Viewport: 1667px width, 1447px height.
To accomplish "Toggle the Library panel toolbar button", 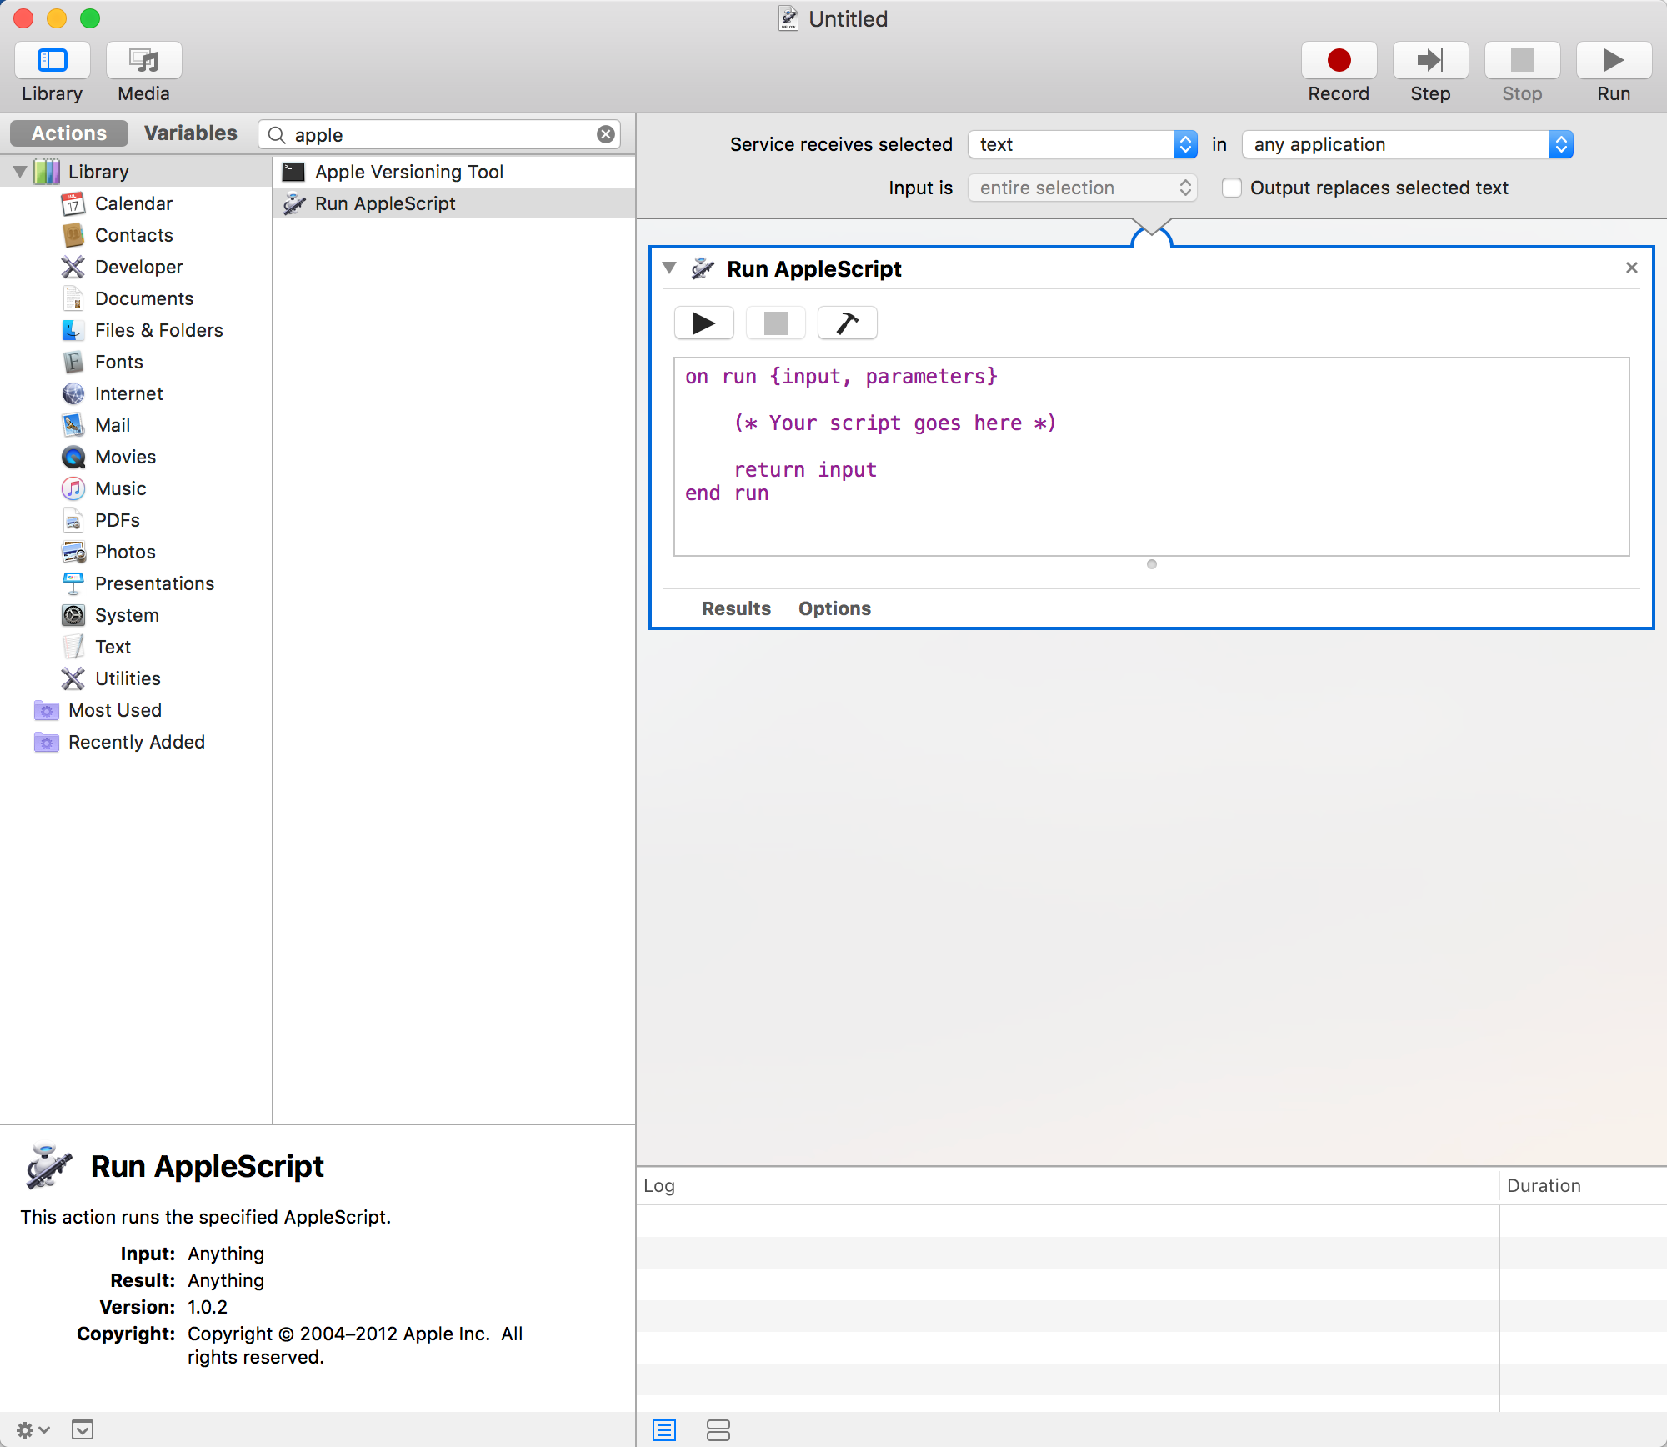I will (52, 60).
